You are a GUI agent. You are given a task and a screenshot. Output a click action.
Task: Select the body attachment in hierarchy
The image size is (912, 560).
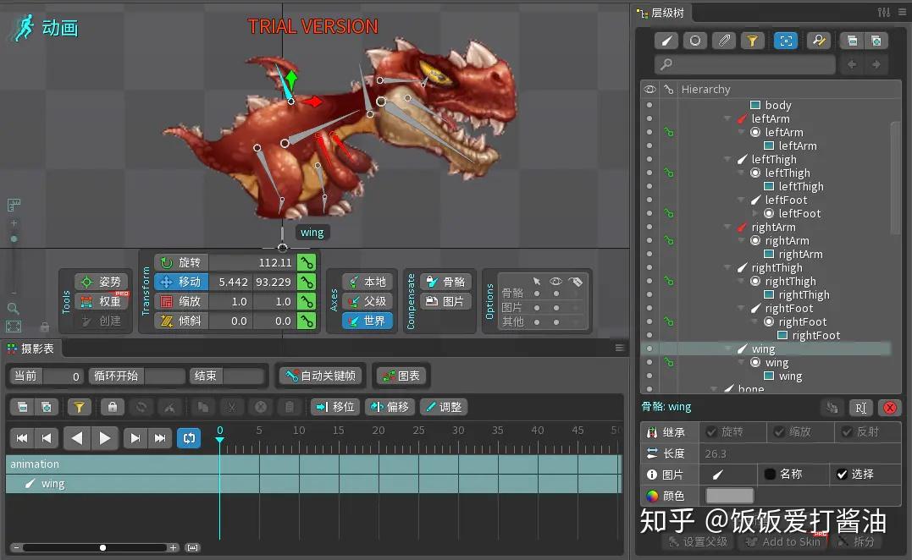[x=771, y=105]
